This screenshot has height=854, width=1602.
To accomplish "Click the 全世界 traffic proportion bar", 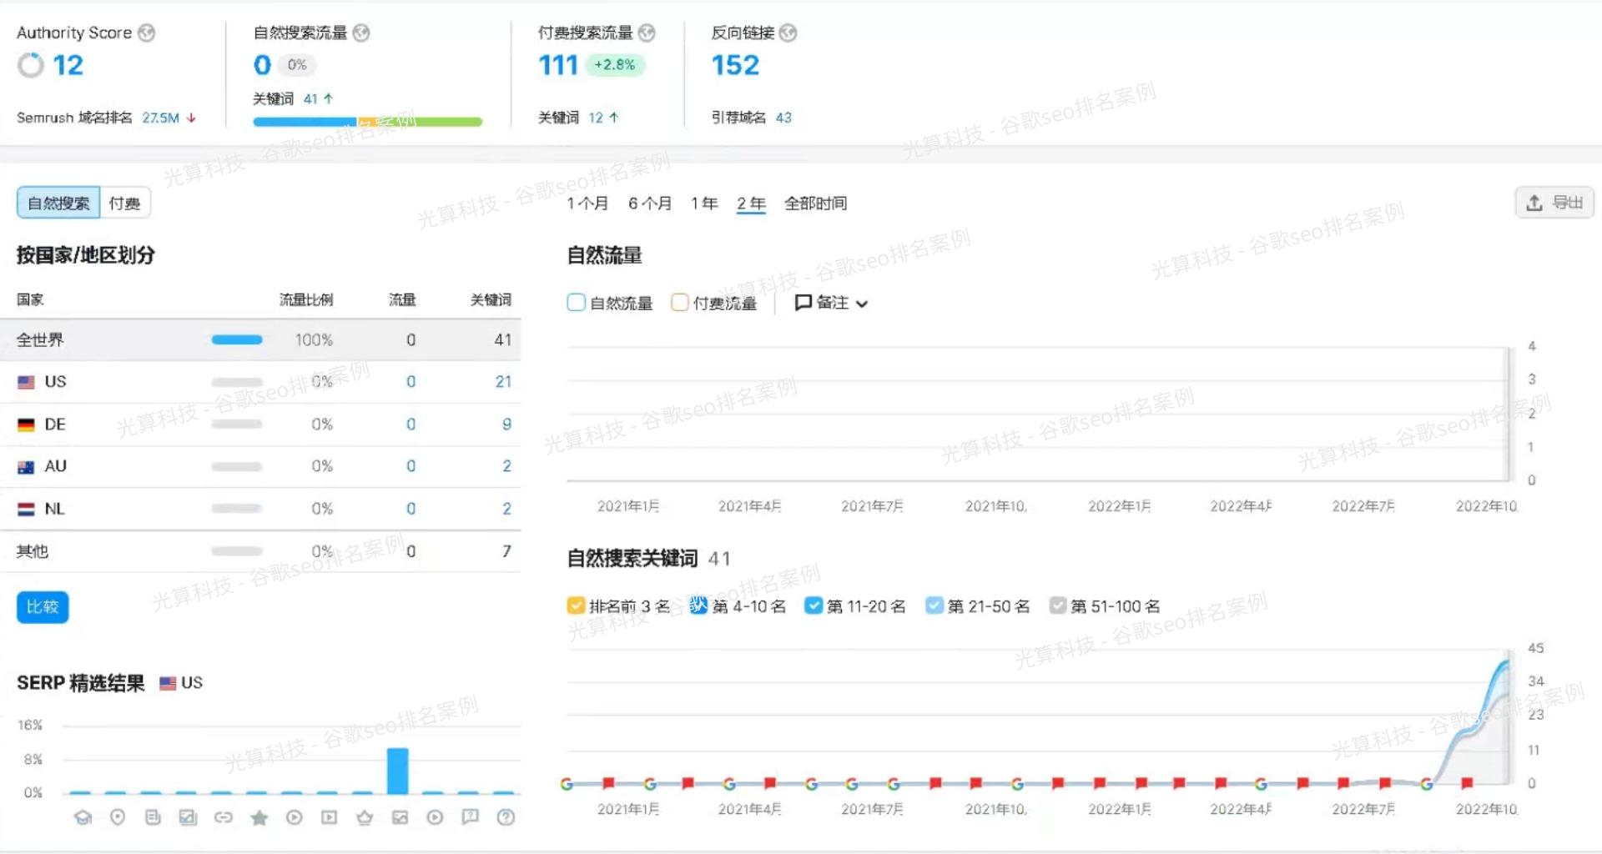I will (236, 339).
